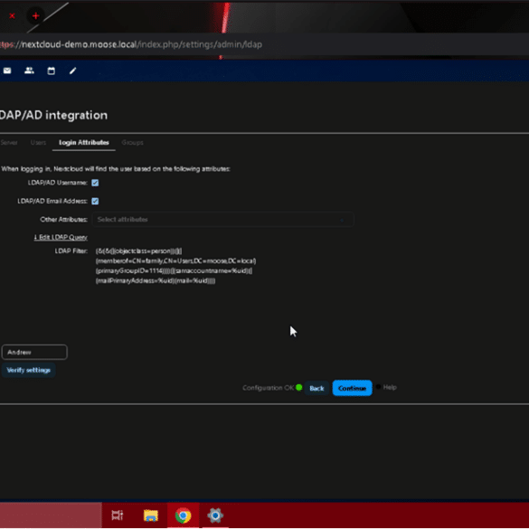Select the Login Attributes tab
Screen dimensions: 529x529
tap(84, 142)
